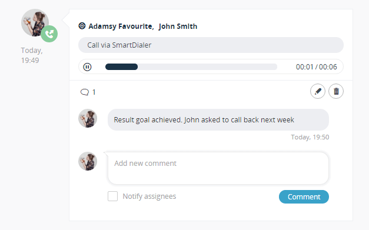Open the caller's large profile avatar
This screenshot has width=369, height=230.
point(35,23)
